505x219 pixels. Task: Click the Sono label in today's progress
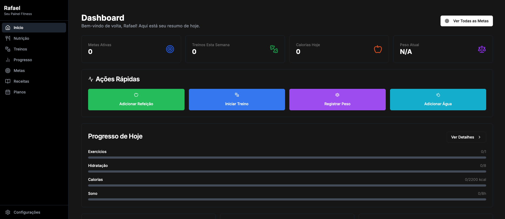click(x=93, y=194)
